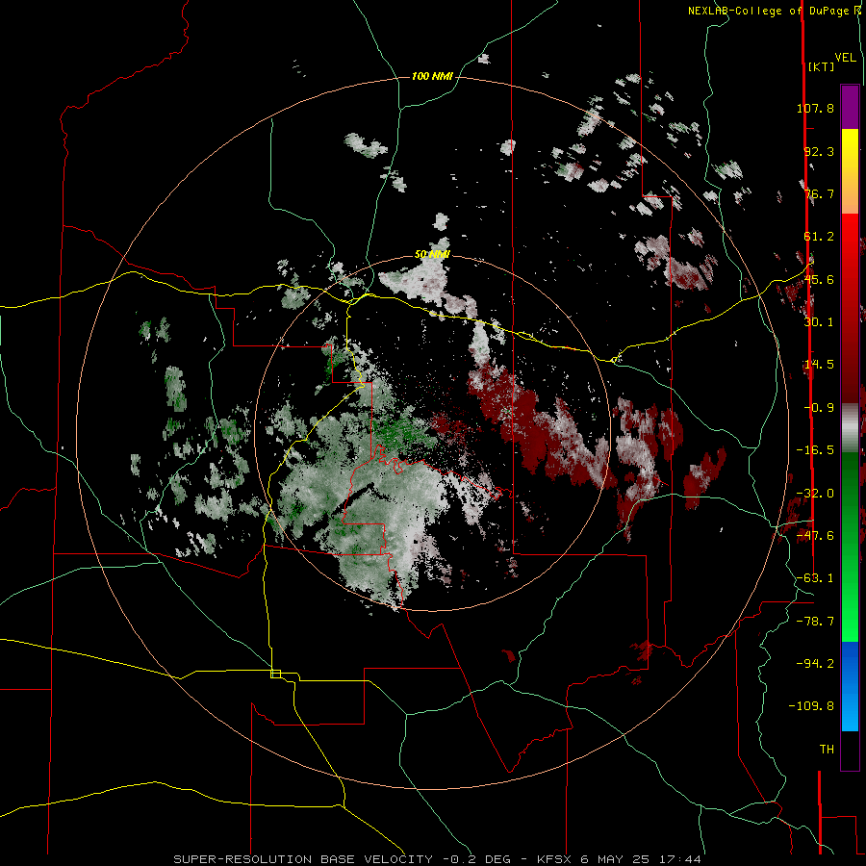Select the -94.2 legend value
The height and width of the screenshot is (866, 866).
pyautogui.click(x=815, y=663)
